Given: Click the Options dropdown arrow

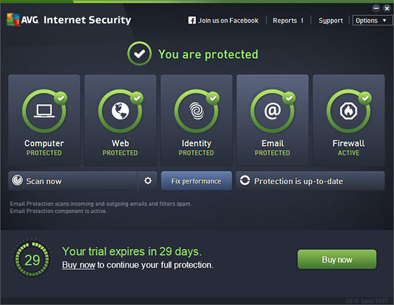Looking at the screenshot, I should click(x=384, y=20).
